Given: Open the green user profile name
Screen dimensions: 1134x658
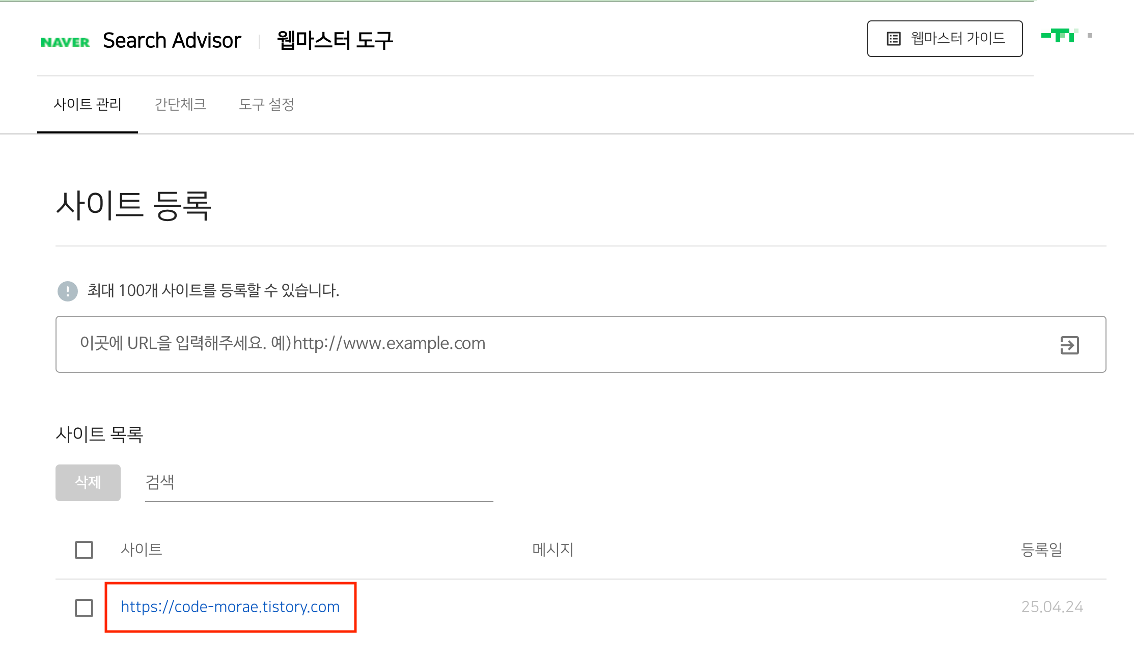Looking at the screenshot, I should [1059, 36].
